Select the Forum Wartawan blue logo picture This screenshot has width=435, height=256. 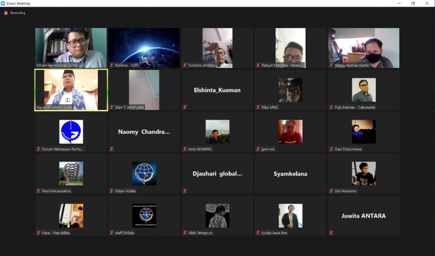pyautogui.click(x=71, y=132)
